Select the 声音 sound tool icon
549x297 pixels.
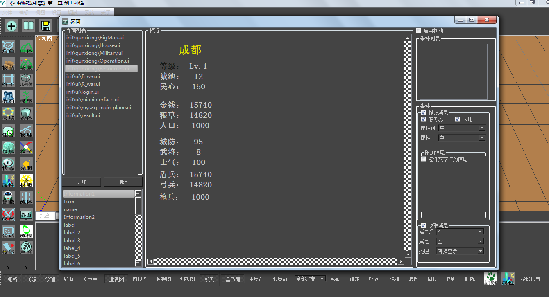26,248
